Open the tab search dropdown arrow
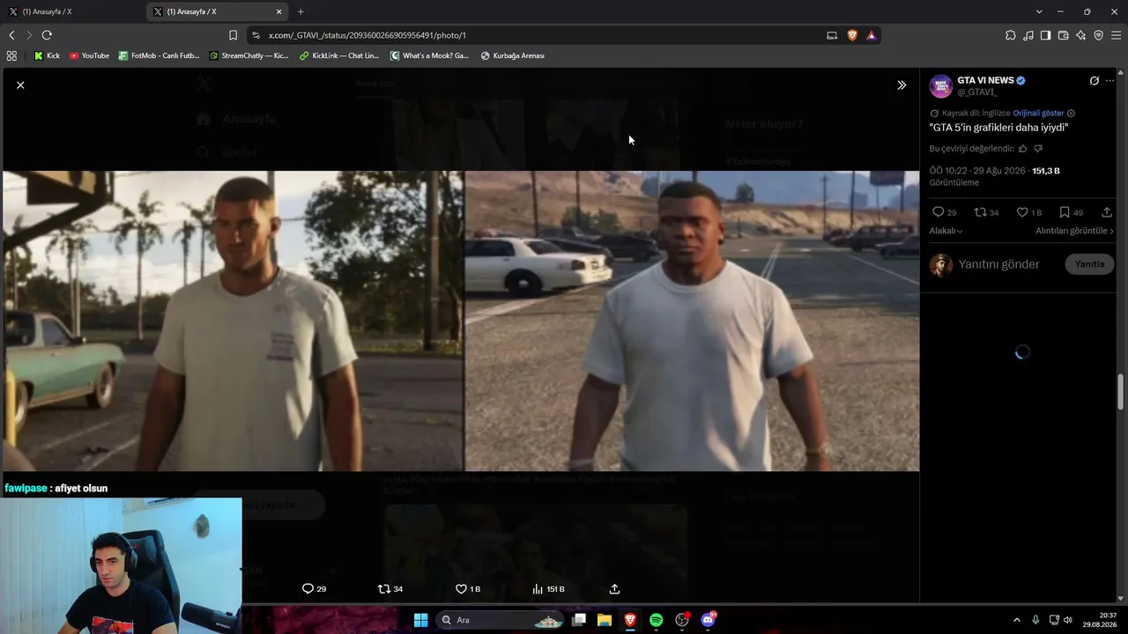The height and width of the screenshot is (634, 1128). [x=1039, y=11]
